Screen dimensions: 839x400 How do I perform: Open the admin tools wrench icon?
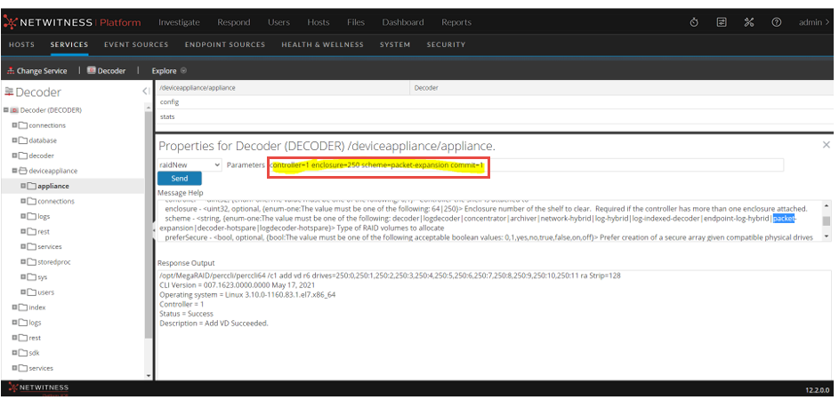click(749, 22)
